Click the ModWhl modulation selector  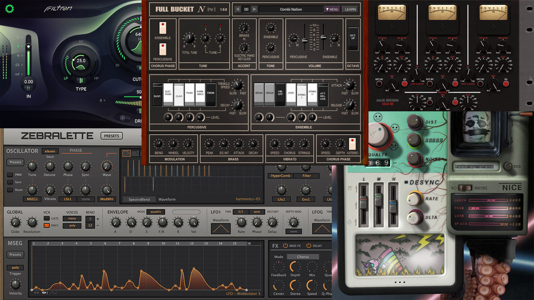pyautogui.click(x=107, y=199)
